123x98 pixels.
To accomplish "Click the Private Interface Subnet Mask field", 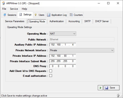I will [63, 61].
